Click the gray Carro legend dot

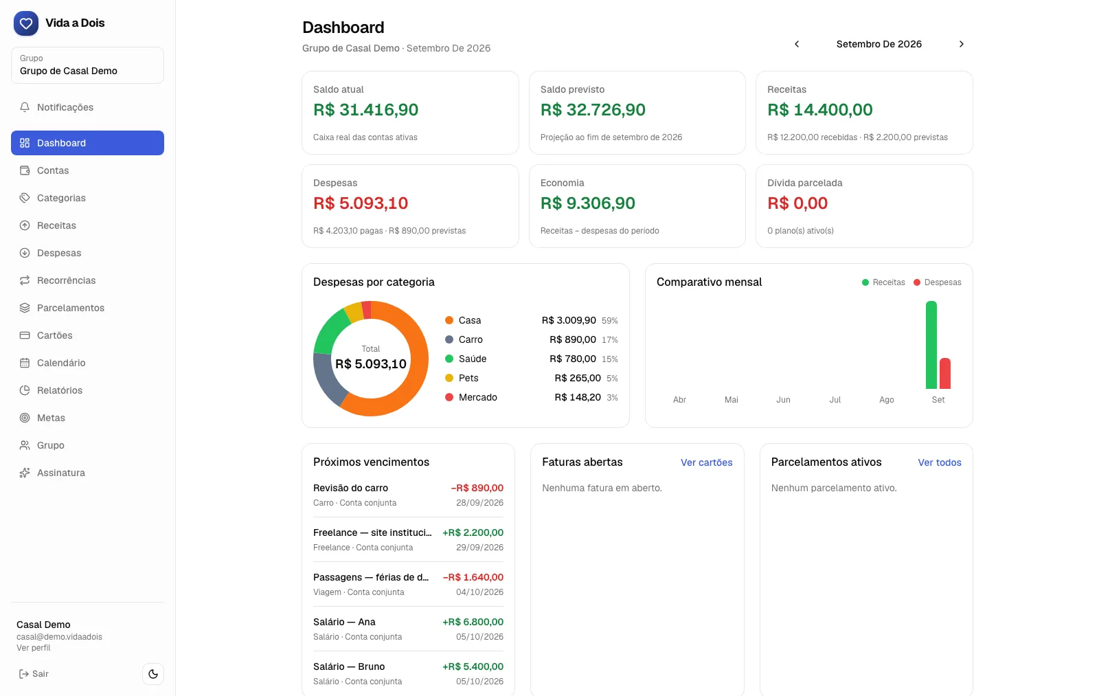coord(449,339)
